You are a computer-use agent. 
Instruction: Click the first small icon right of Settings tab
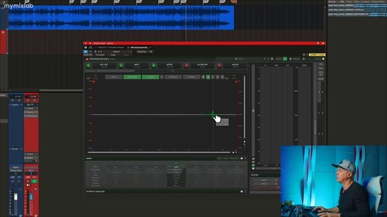203,77
